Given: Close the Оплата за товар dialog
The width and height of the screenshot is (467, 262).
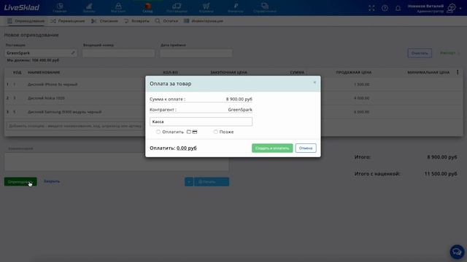Looking at the screenshot, I should tap(314, 82).
